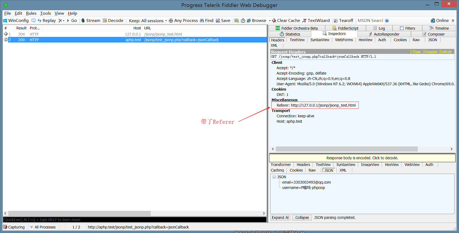Open the Keep: All sessions dropdown
The height and width of the screenshot is (233, 459).
pos(148,21)
